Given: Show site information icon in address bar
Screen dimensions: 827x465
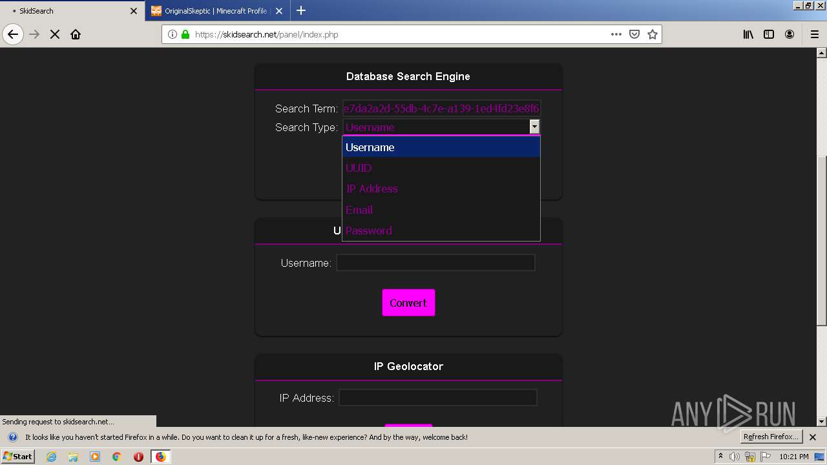Looking at the screenshot, I should (173, 34).
